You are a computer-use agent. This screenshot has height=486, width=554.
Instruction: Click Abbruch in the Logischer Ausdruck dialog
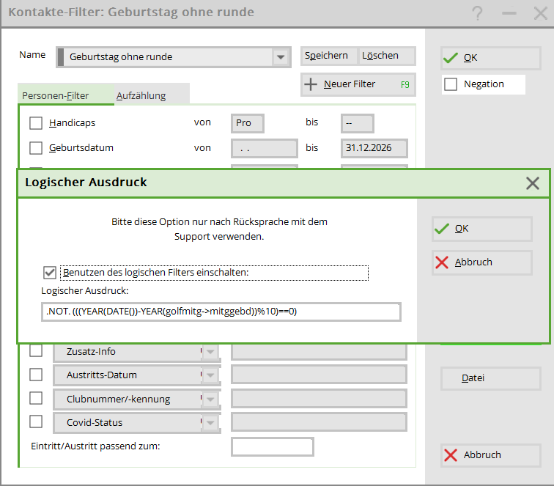click(481, 262)
